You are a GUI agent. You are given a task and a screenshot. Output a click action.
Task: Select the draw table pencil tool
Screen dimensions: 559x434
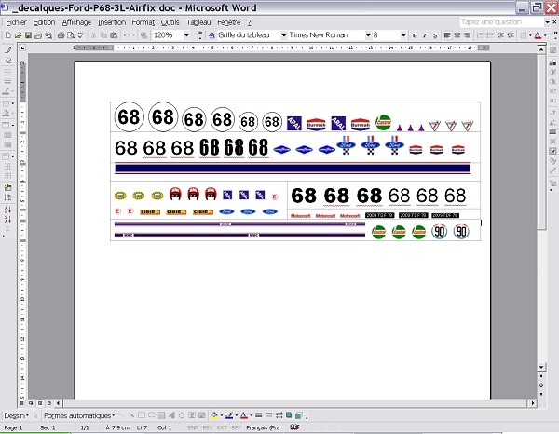click(7, 50)
